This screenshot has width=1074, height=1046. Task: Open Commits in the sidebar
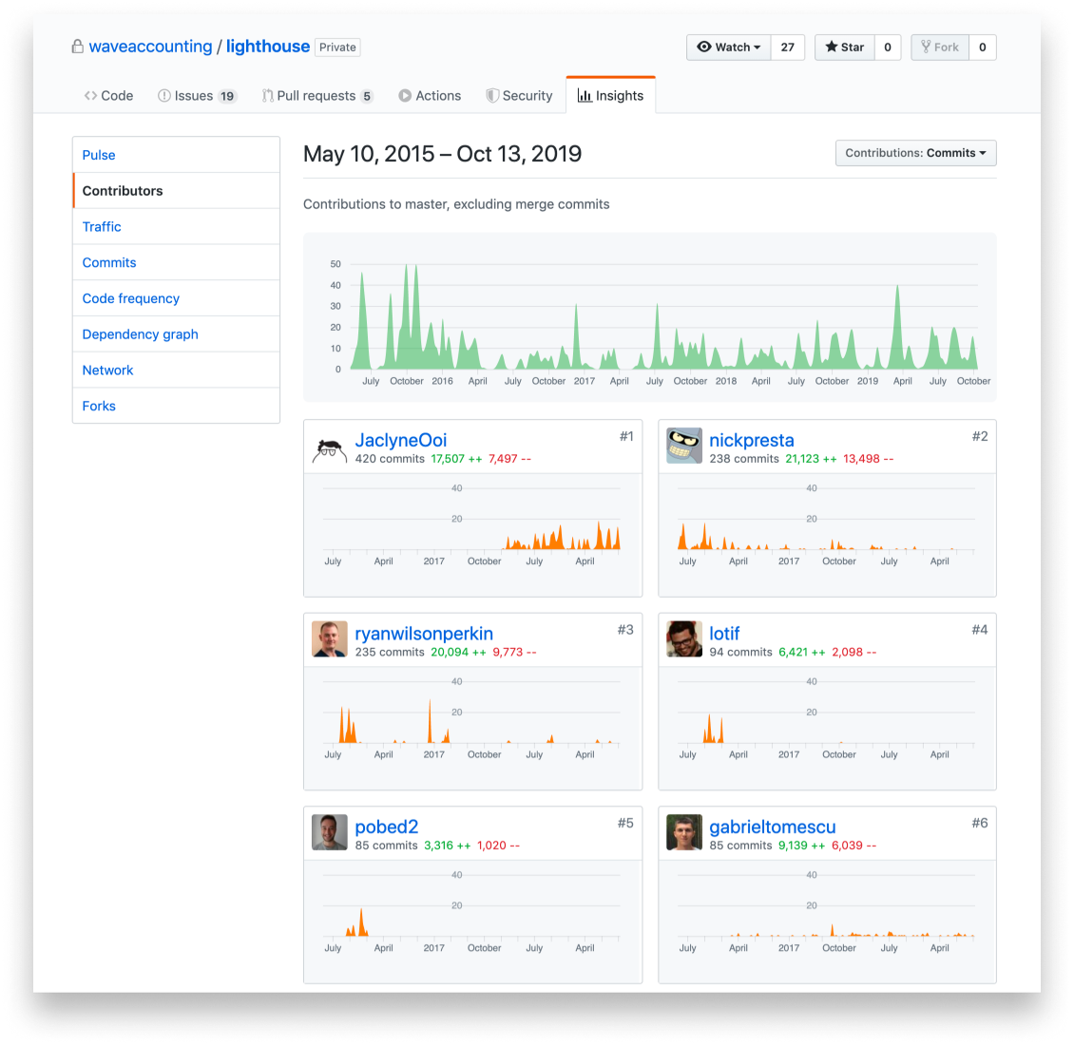[176, 262]
